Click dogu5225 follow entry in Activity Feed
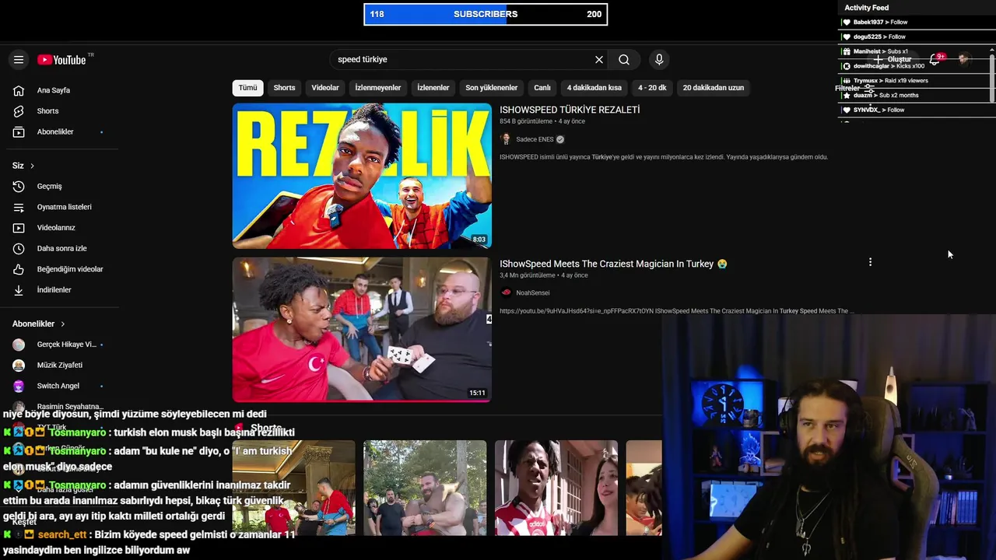Viewport: 996px width, 560px height. (917, 37)
